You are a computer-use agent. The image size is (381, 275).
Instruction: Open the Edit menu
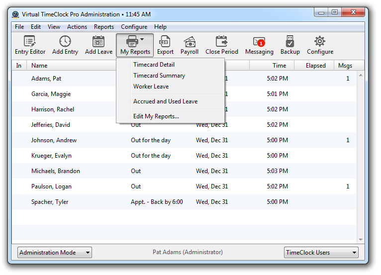36,27
